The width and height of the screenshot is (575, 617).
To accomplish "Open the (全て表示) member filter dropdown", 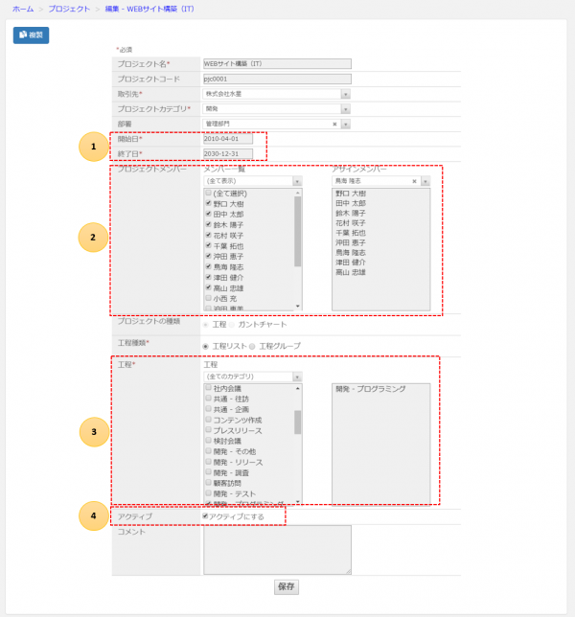I will tap(253, 181).
